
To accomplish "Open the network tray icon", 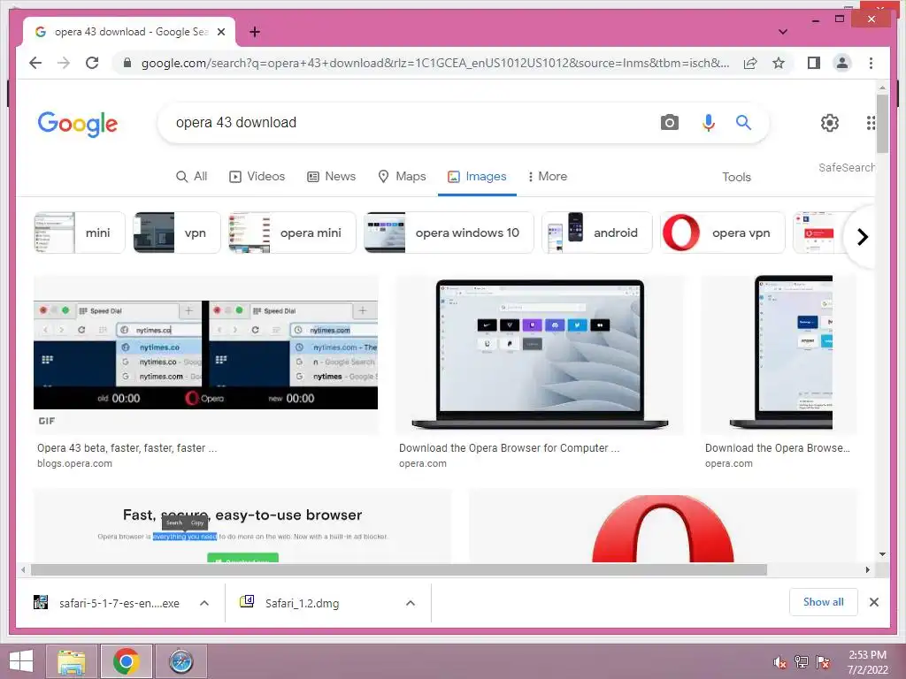I will (x=802, y=662).
